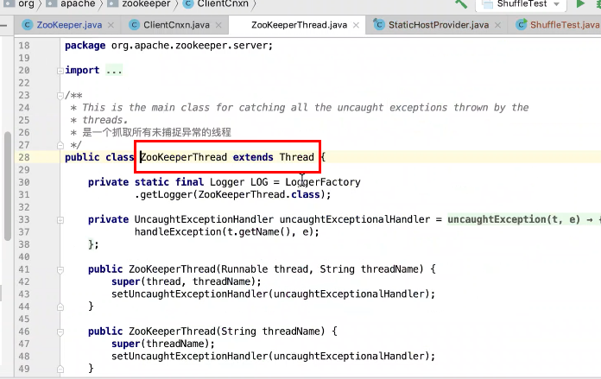Collapse the constructor at line 46
This screenshot has width=601, height=379.
point(60,332)
